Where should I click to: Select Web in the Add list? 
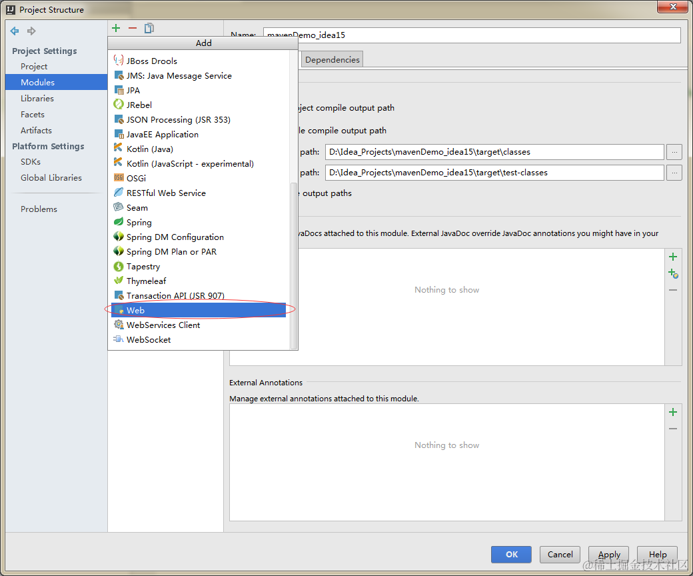pyautogui.click(x=199, y=310)
